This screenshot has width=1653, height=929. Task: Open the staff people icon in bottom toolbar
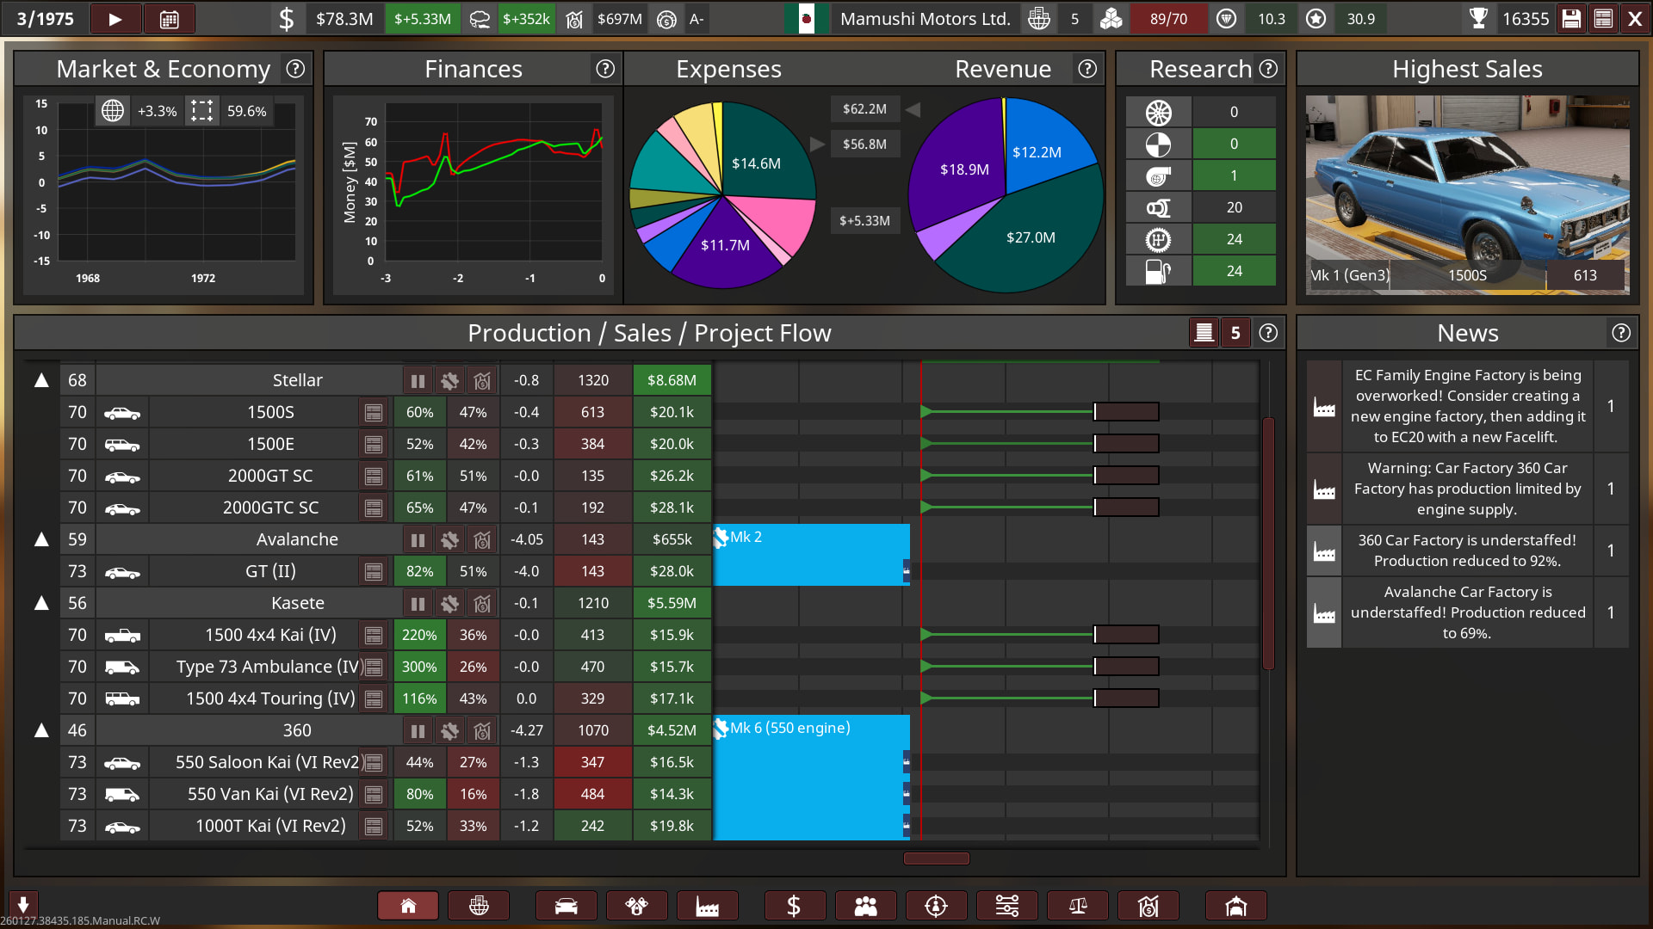[x=865, y=906]
